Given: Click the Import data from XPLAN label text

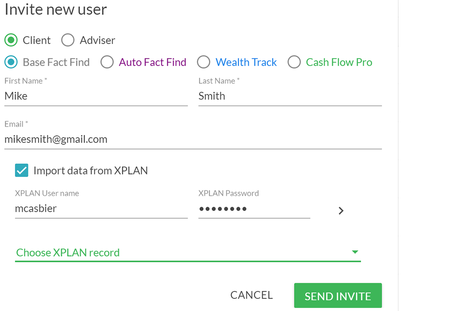Looking at the screenshot, I should [x=90, y=171].
